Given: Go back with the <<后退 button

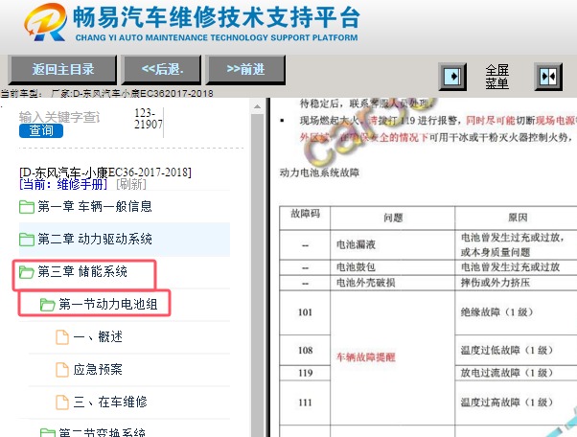Looking at the screenshot, I should point(162,70).
